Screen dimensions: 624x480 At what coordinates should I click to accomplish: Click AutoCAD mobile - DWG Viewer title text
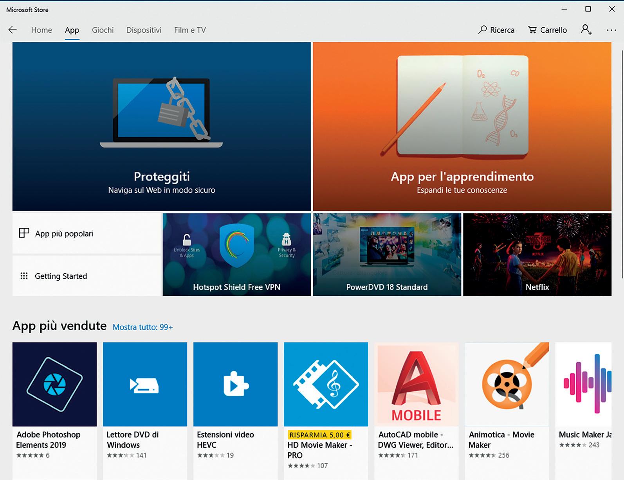coord(416,440)
